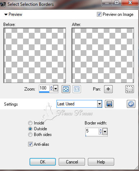This screenshot has width=139, height=171.
Task: Click the Cancel button
Action: click(72, 162)
